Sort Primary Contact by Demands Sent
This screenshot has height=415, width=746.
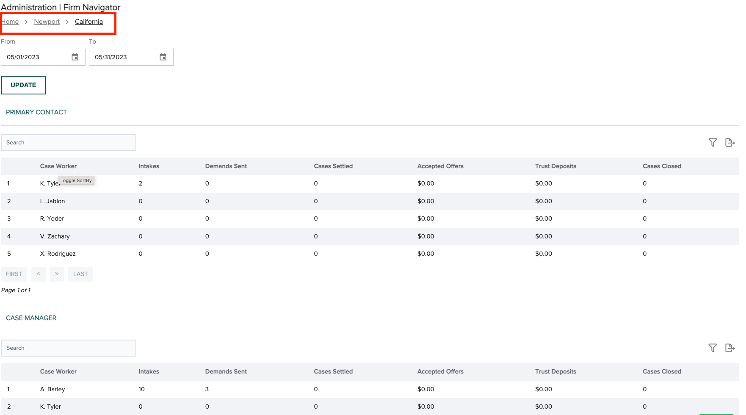tap(226, 166)
